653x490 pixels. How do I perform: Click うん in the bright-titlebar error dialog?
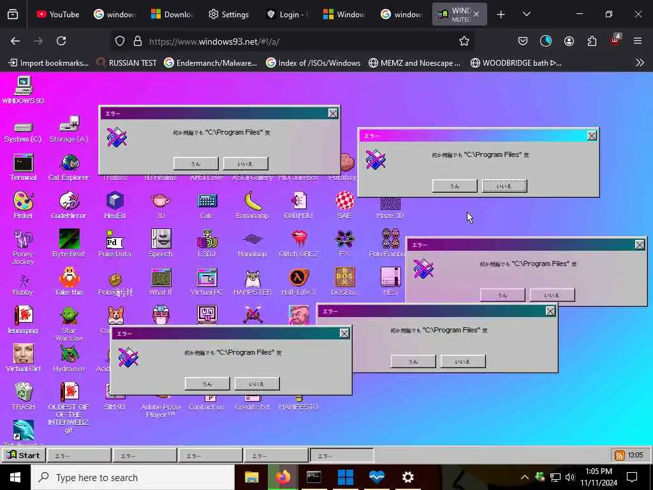click(x=454, y=186)
